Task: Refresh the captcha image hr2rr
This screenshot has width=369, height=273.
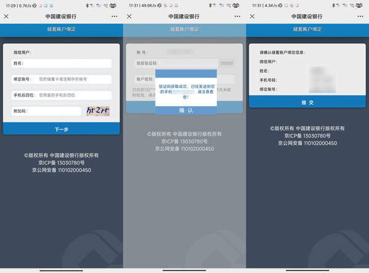Action: [x=98, y=111]
